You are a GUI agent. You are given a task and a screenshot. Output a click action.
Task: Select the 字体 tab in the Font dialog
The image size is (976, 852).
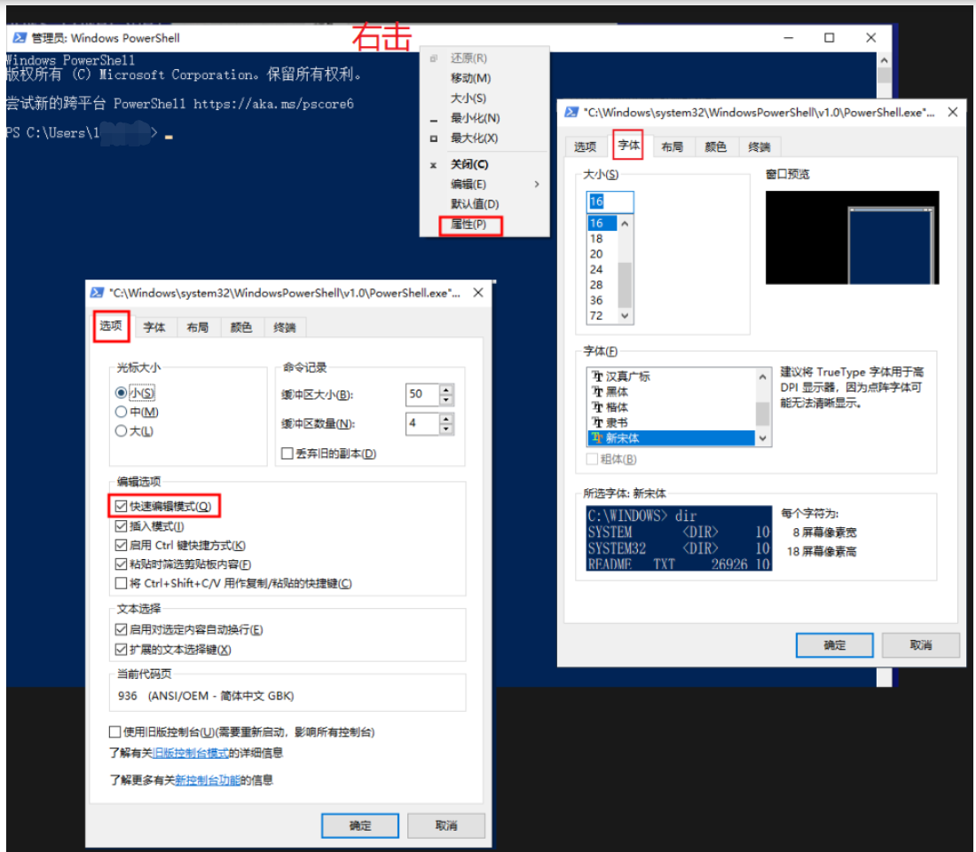coord(628,146)
